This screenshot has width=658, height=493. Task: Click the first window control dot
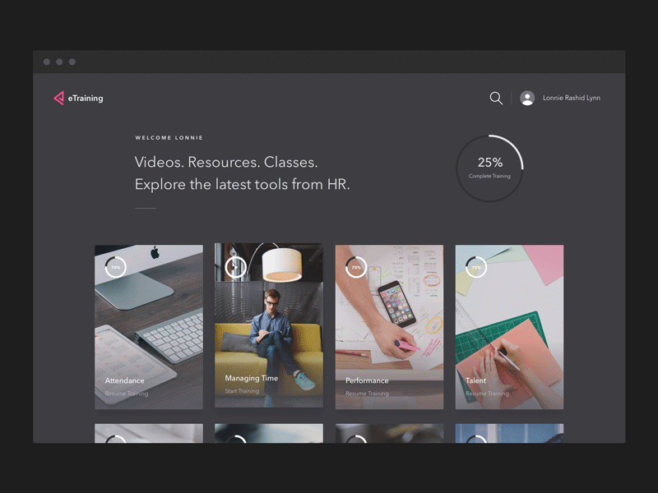[x=47, y=62]
